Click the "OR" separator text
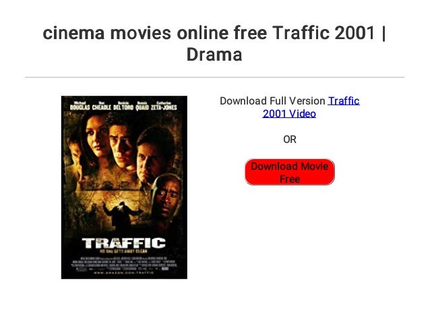This screenshot has height=323, width=430. click(290, 140)
